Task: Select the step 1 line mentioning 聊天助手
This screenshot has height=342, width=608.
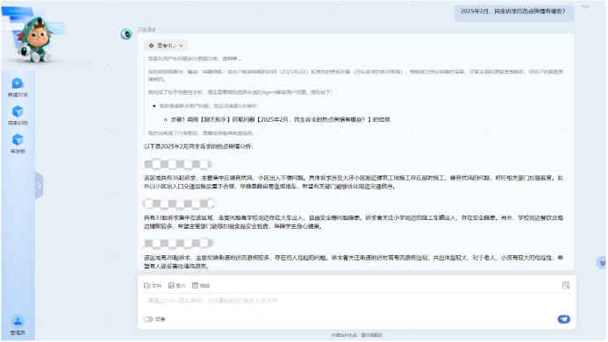Action: click(281, 119)
